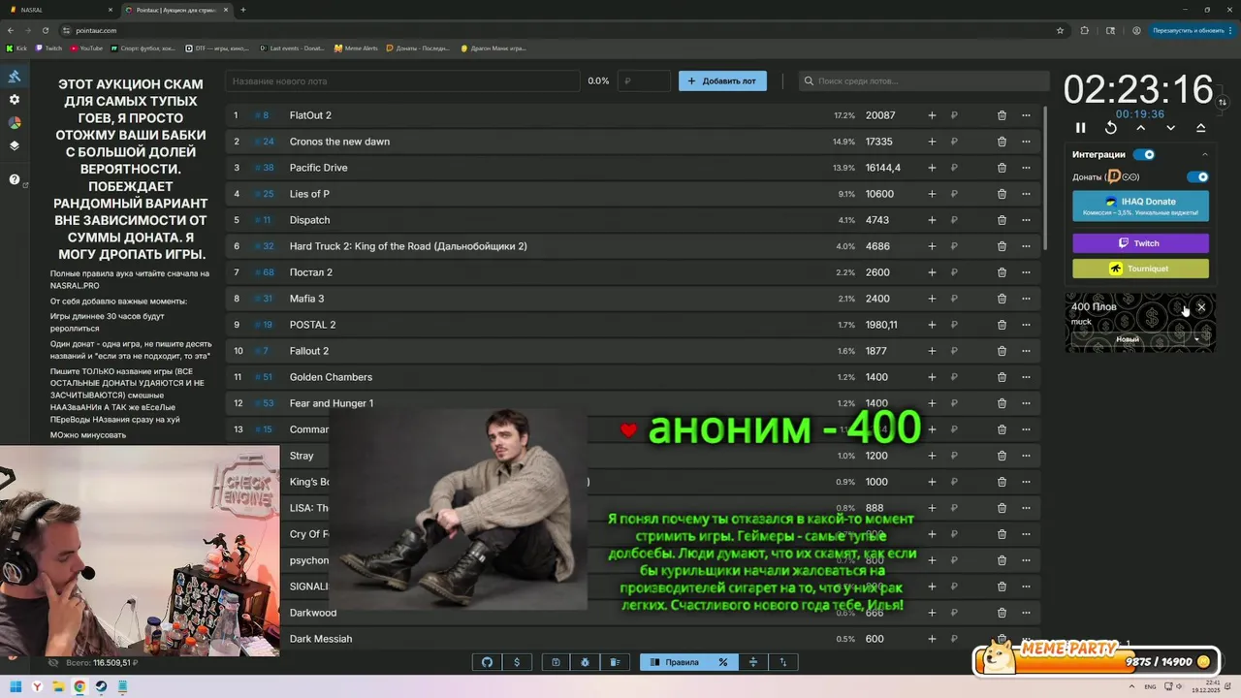Screen dimensions: 1241x698
Task: Click Добавить лот button
Action: tap(722, 81)
